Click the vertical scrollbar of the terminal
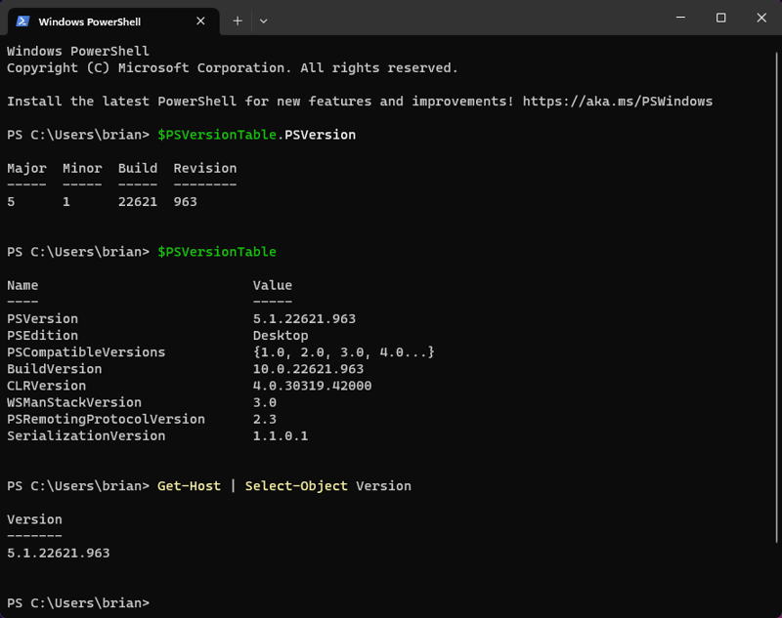 (776, 298)
